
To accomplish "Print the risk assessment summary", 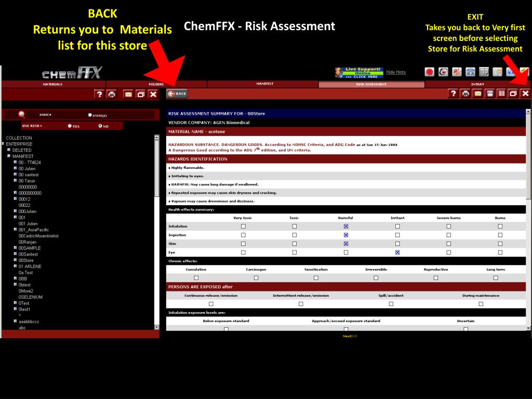I will tap(465, 94).
